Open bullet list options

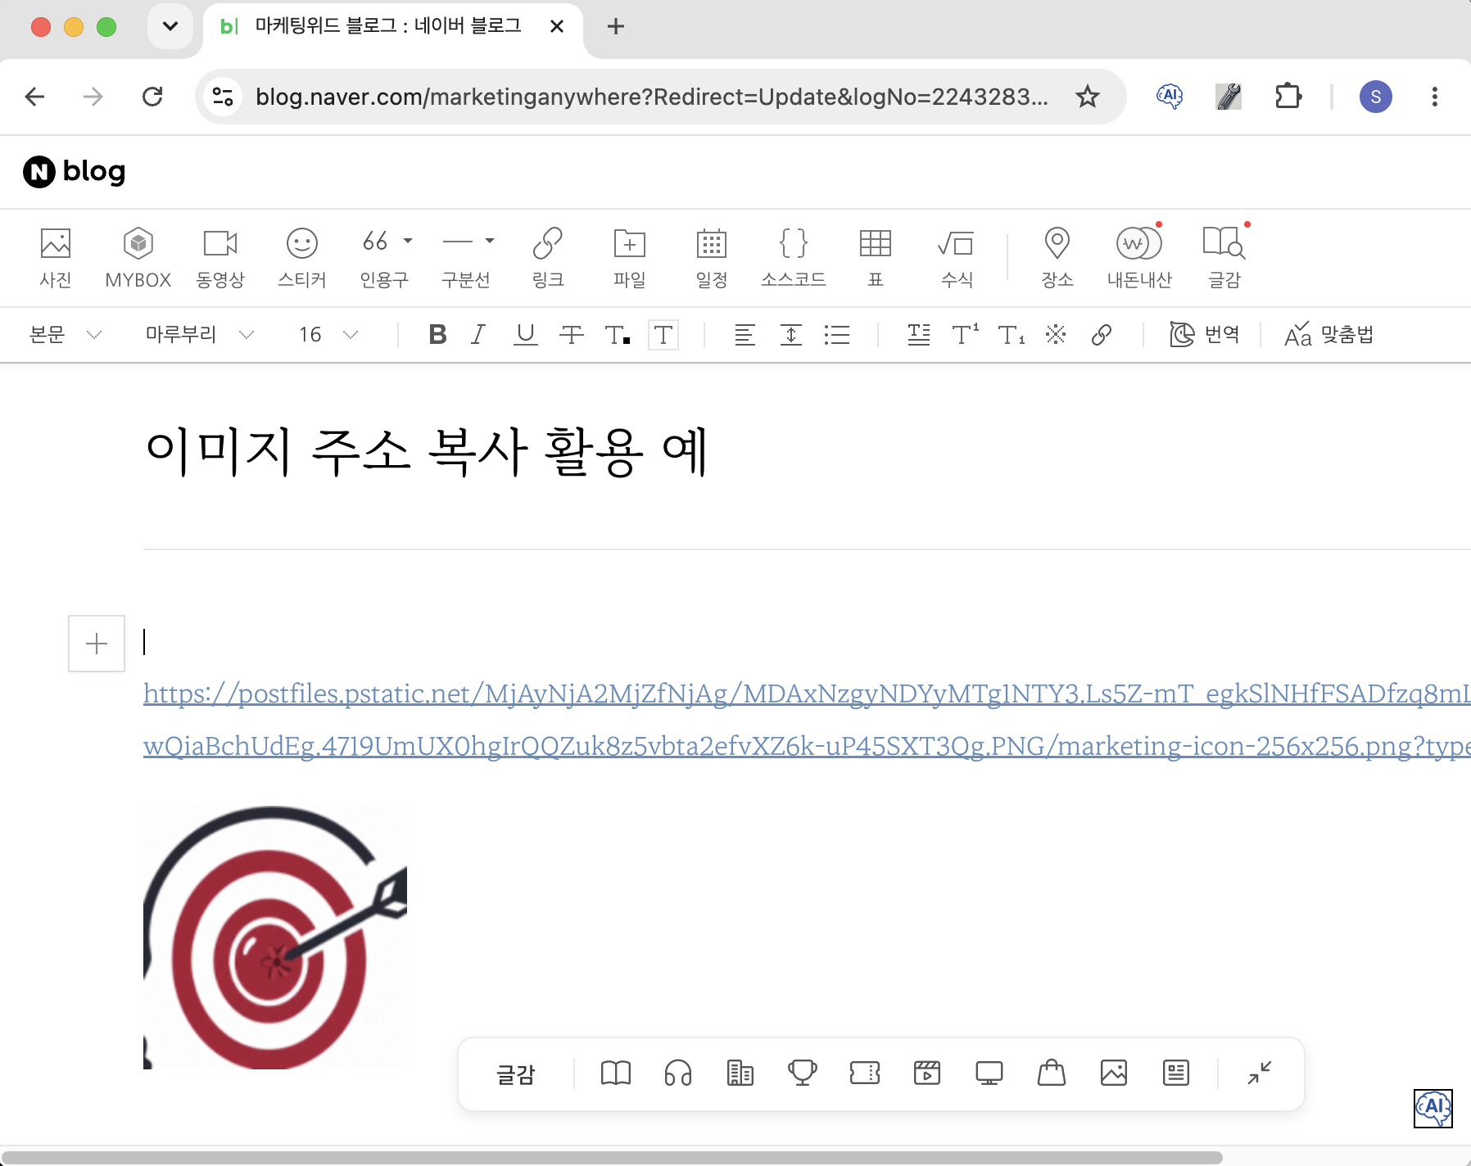tap(836, 334)
